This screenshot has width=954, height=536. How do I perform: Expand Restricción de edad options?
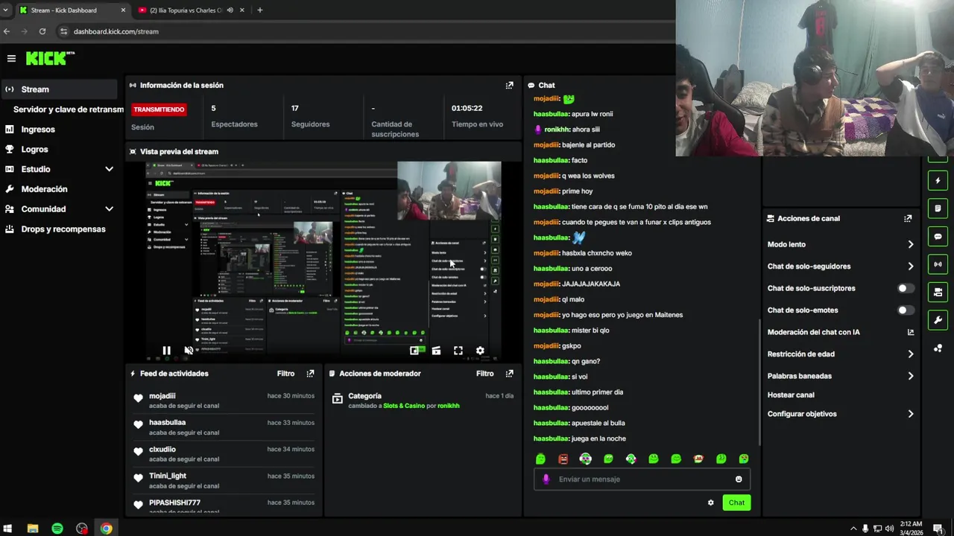coord(910,354)
